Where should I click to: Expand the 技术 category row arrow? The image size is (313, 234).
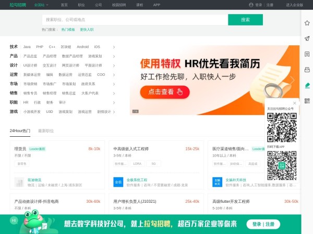coord(114,47)
